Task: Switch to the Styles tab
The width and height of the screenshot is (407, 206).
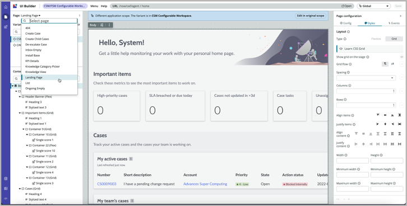Action: pyautogui.click(x=369, y=23)
